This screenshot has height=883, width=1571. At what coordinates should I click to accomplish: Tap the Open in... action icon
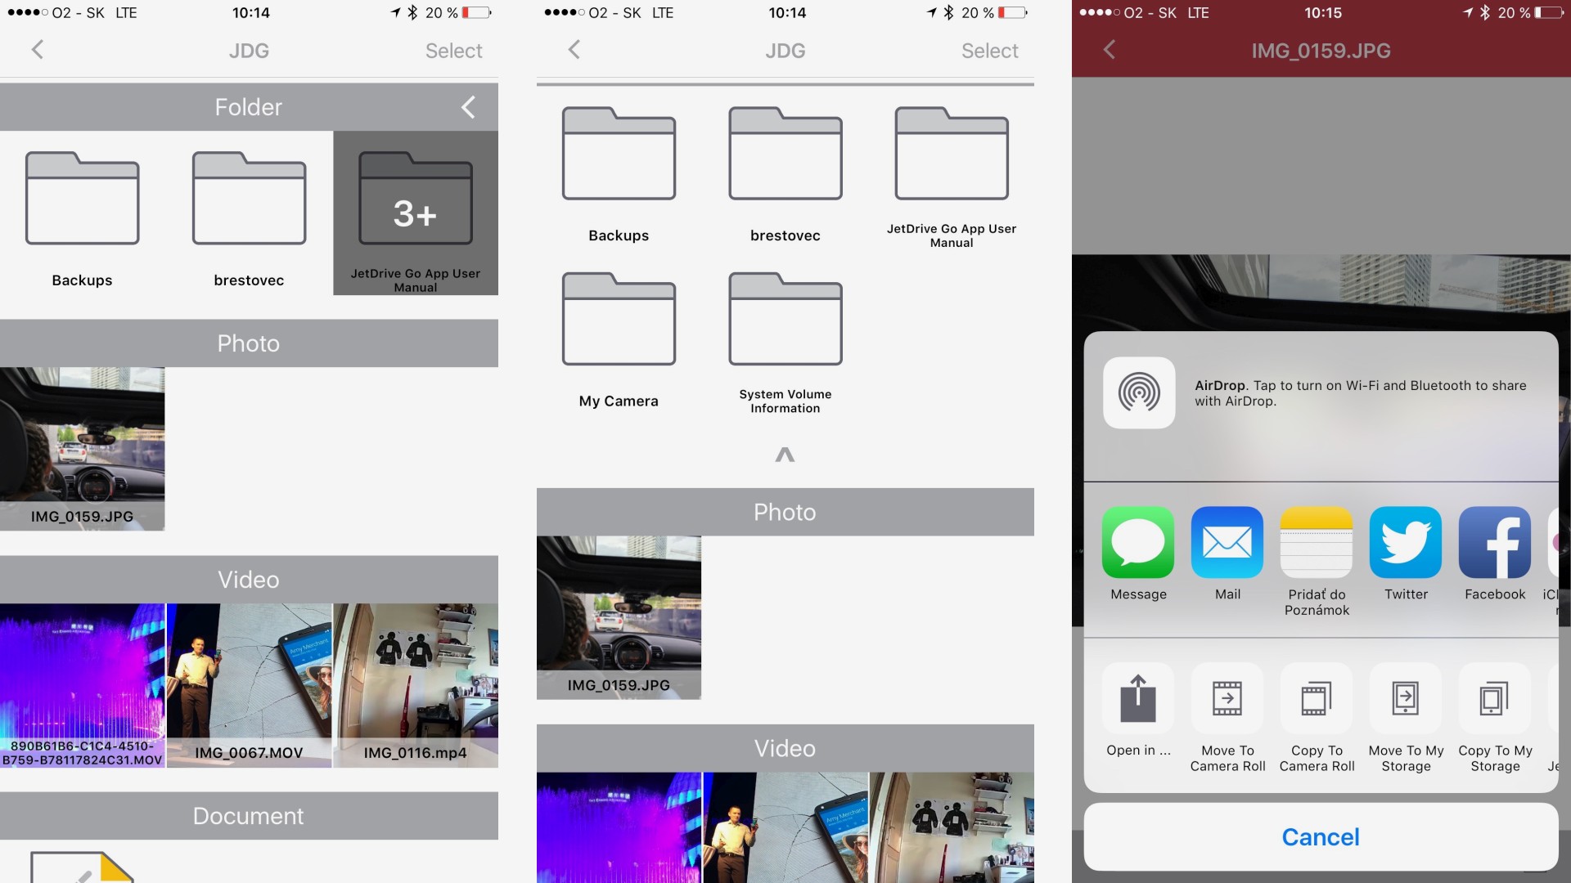(1137, 699)
